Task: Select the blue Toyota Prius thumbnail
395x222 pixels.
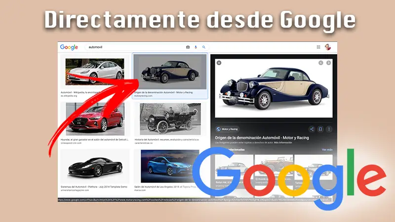Action: point(170,166)
